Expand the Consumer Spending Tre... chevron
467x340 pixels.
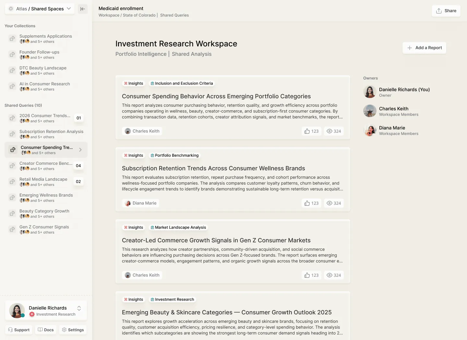[80, 150]
